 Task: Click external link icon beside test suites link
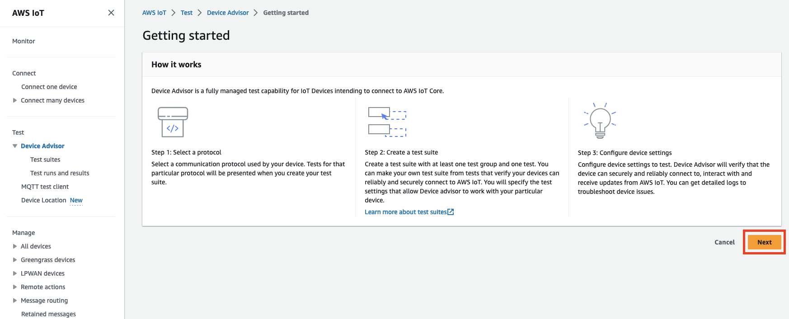451,212
